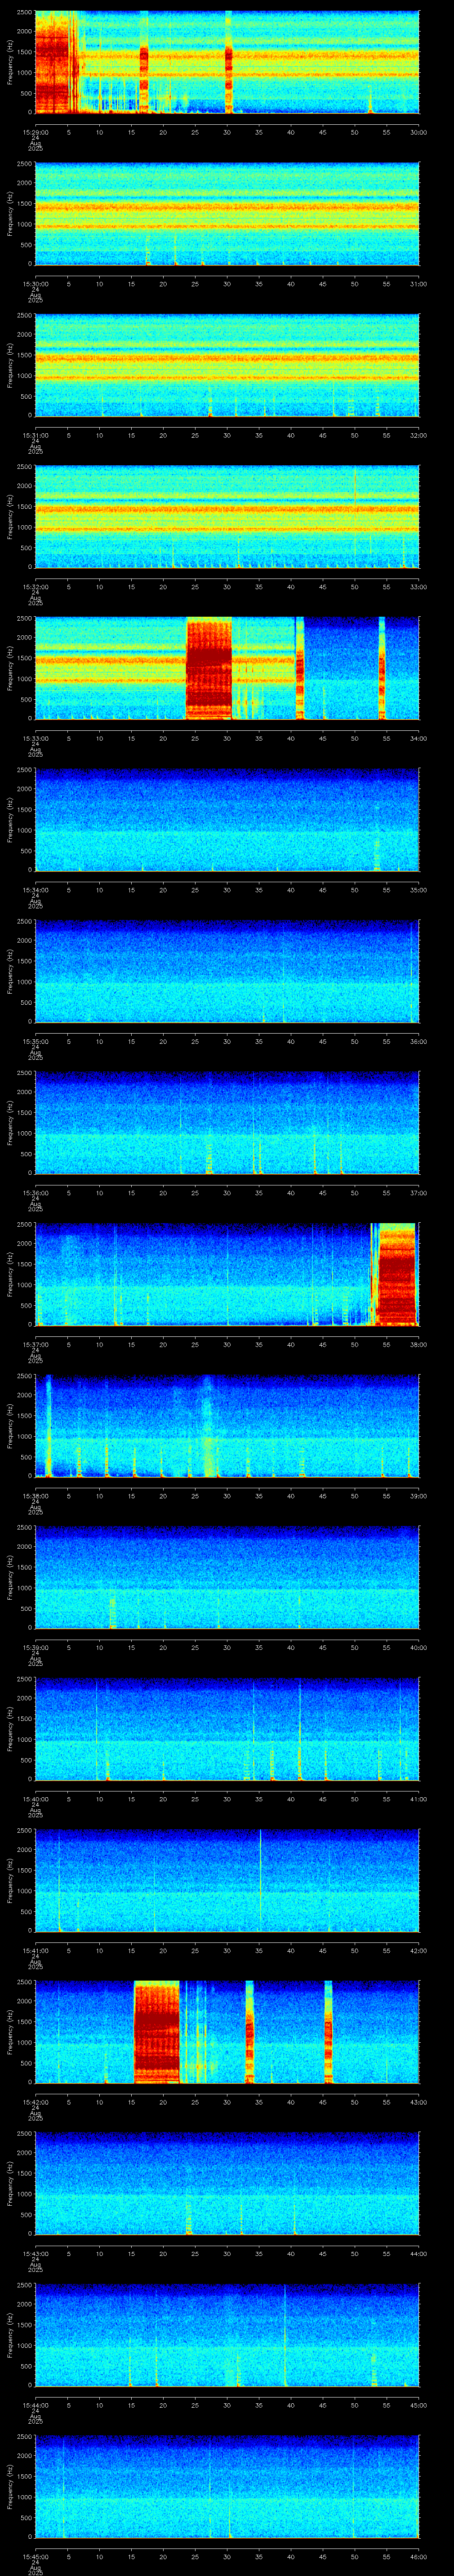Click inside the 15:35 to 15:36 spectrogram plot
Screen dimensions: 454x2576
point(227,971)
